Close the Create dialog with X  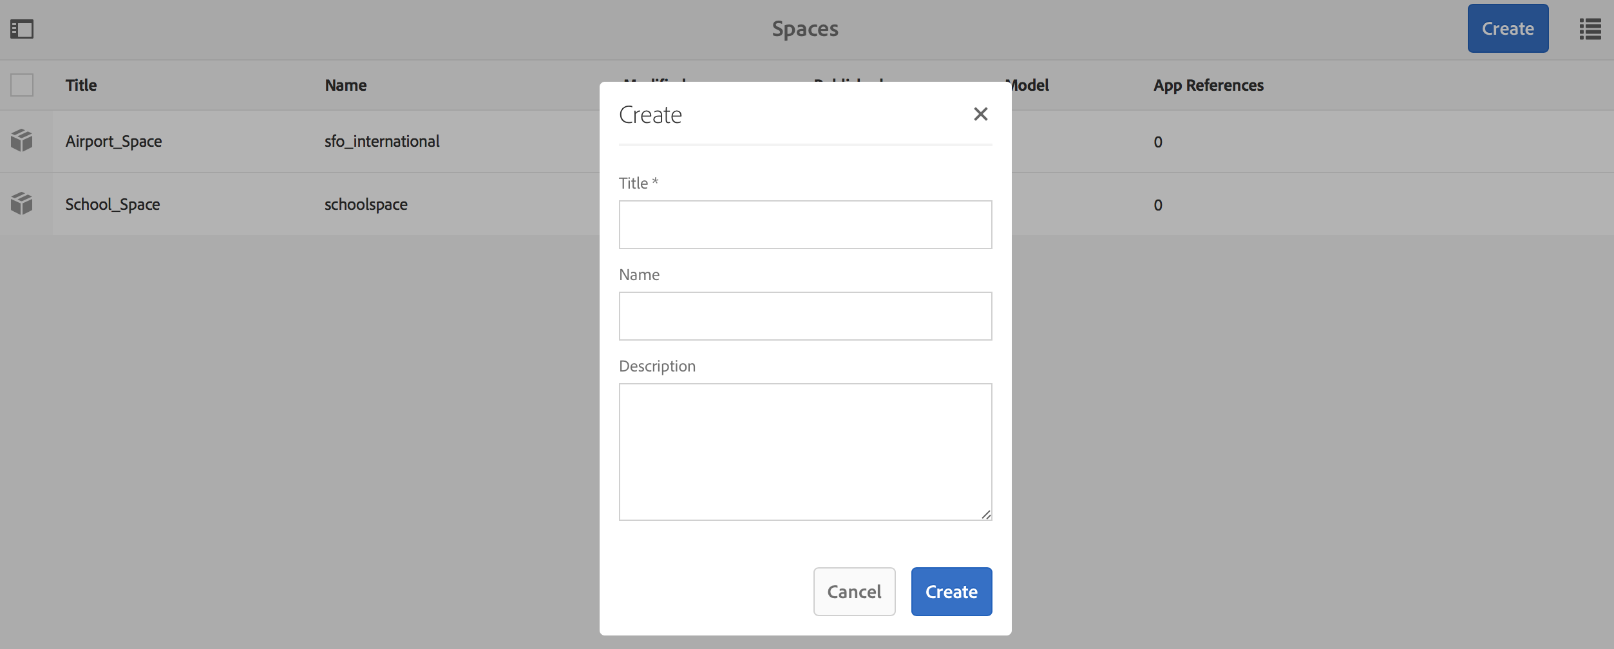980,115
